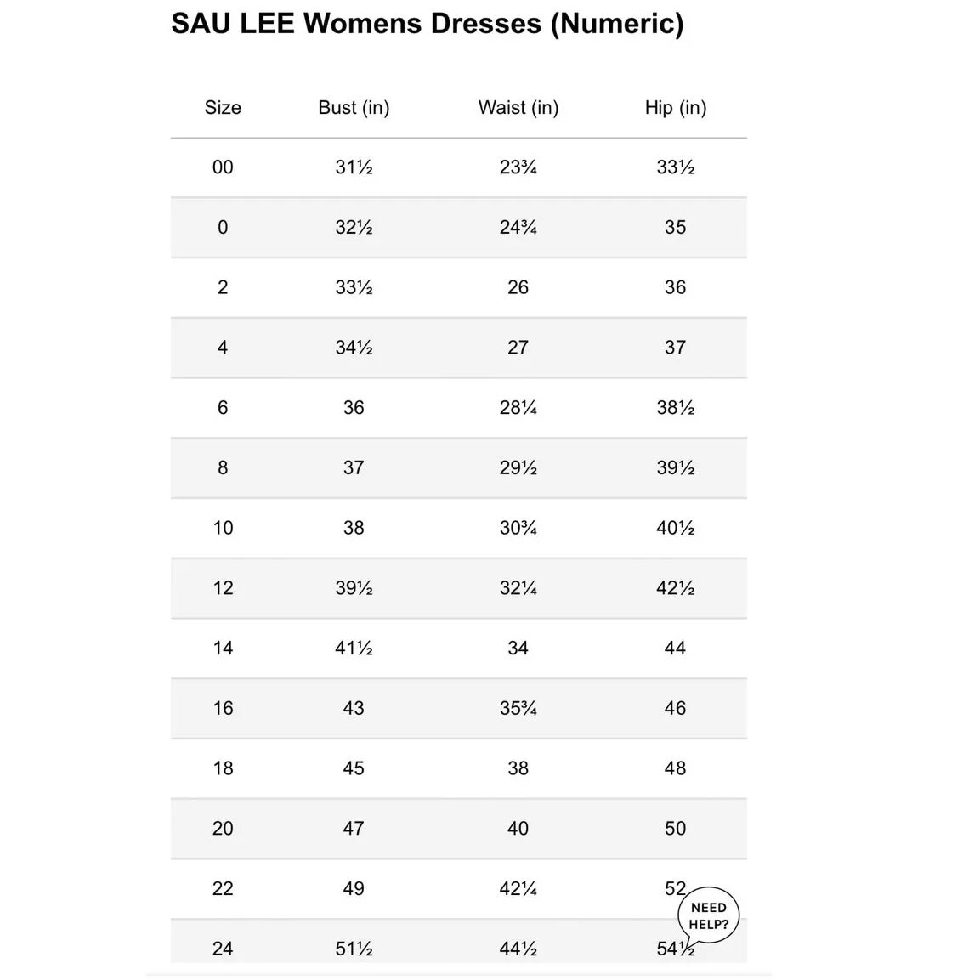980x980 pixels.
Task: Select the size 00 row label
Action: click(x=223, y=167)
